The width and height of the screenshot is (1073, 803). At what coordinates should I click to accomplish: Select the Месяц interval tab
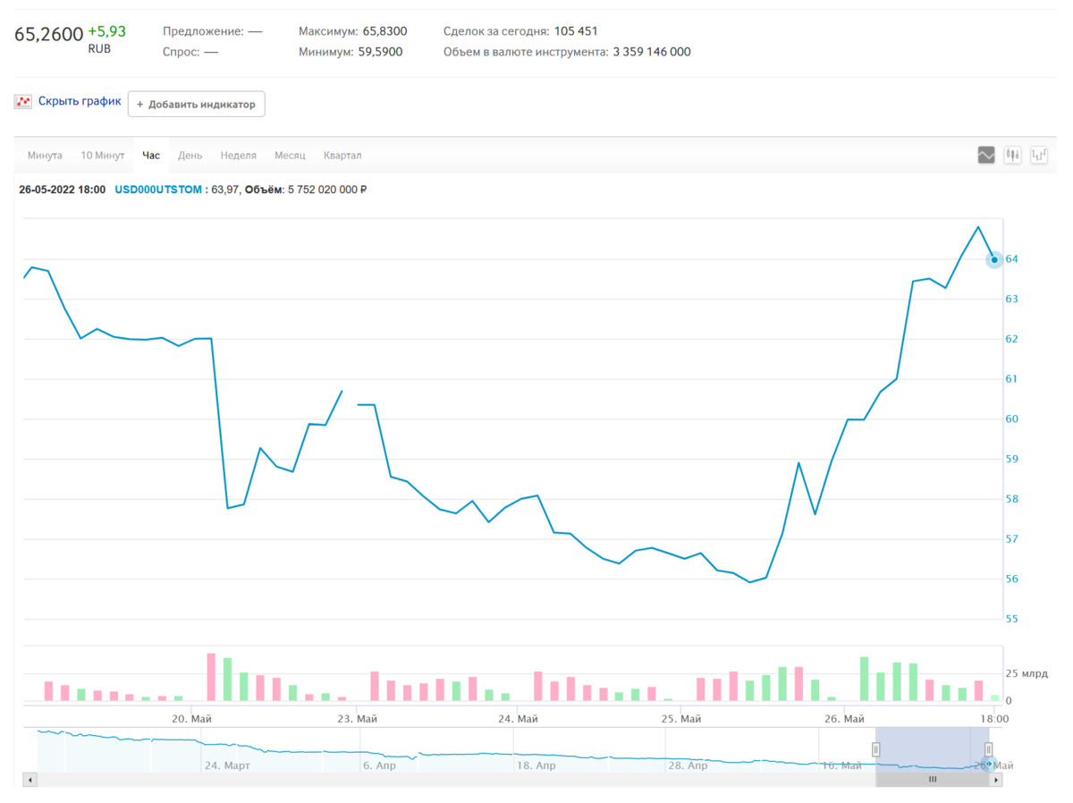pyautogui.click(x=290, y=156)
